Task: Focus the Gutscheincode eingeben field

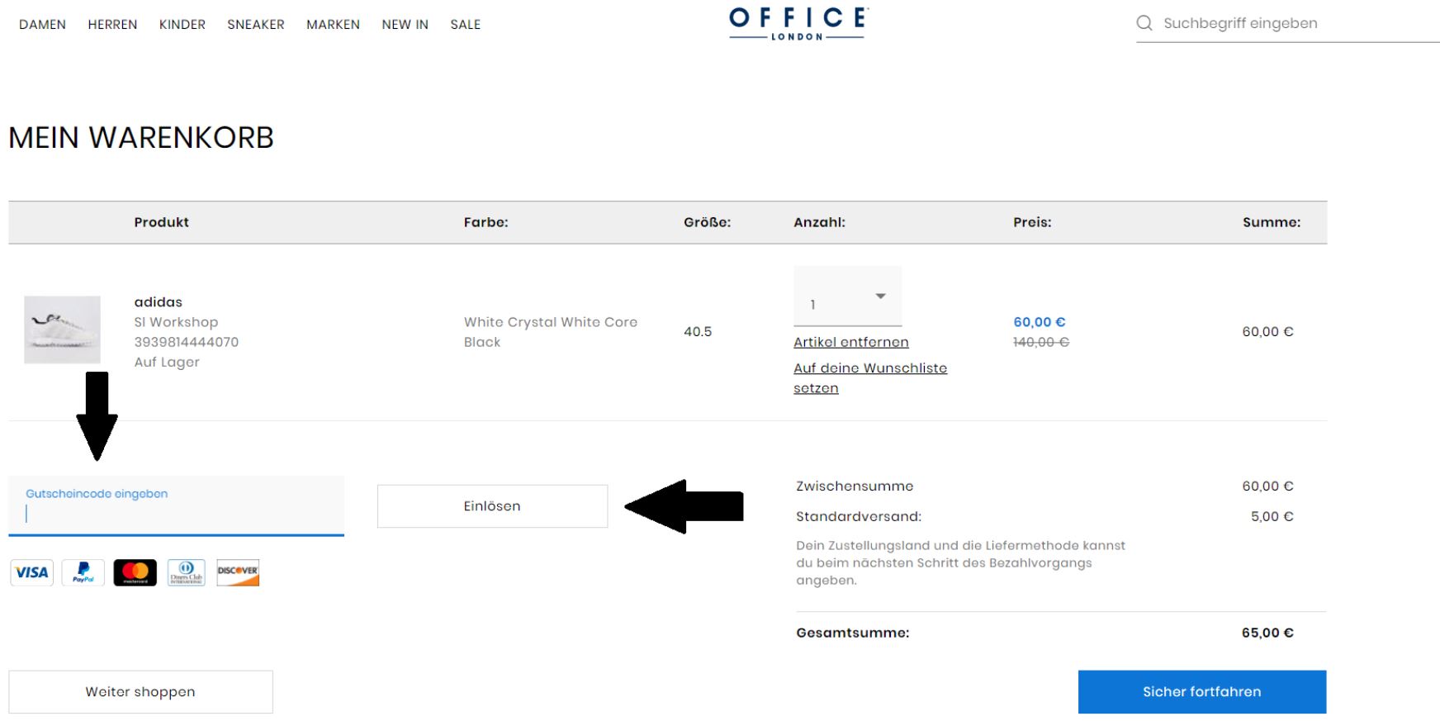Action: point(176,506)
